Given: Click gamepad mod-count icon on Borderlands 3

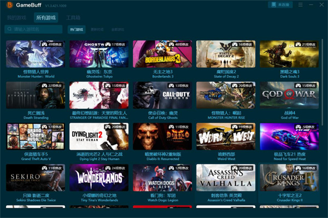Looking at the screenshot, I should coord(171,44).
